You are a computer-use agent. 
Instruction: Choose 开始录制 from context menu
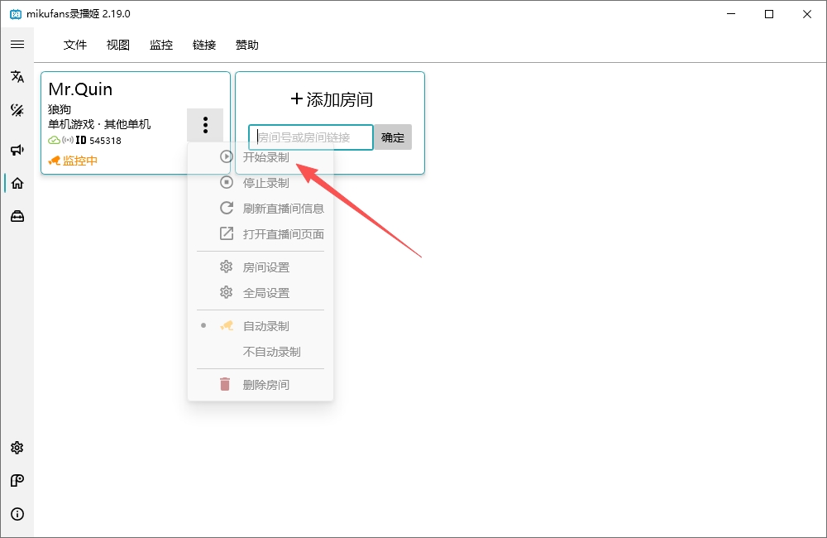[261, 156]
